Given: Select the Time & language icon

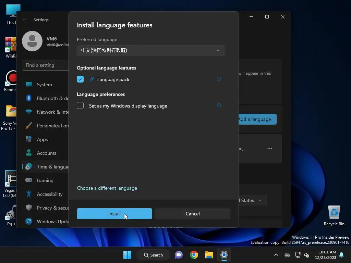Looking at the screenshot, I should tap(29, 167).
